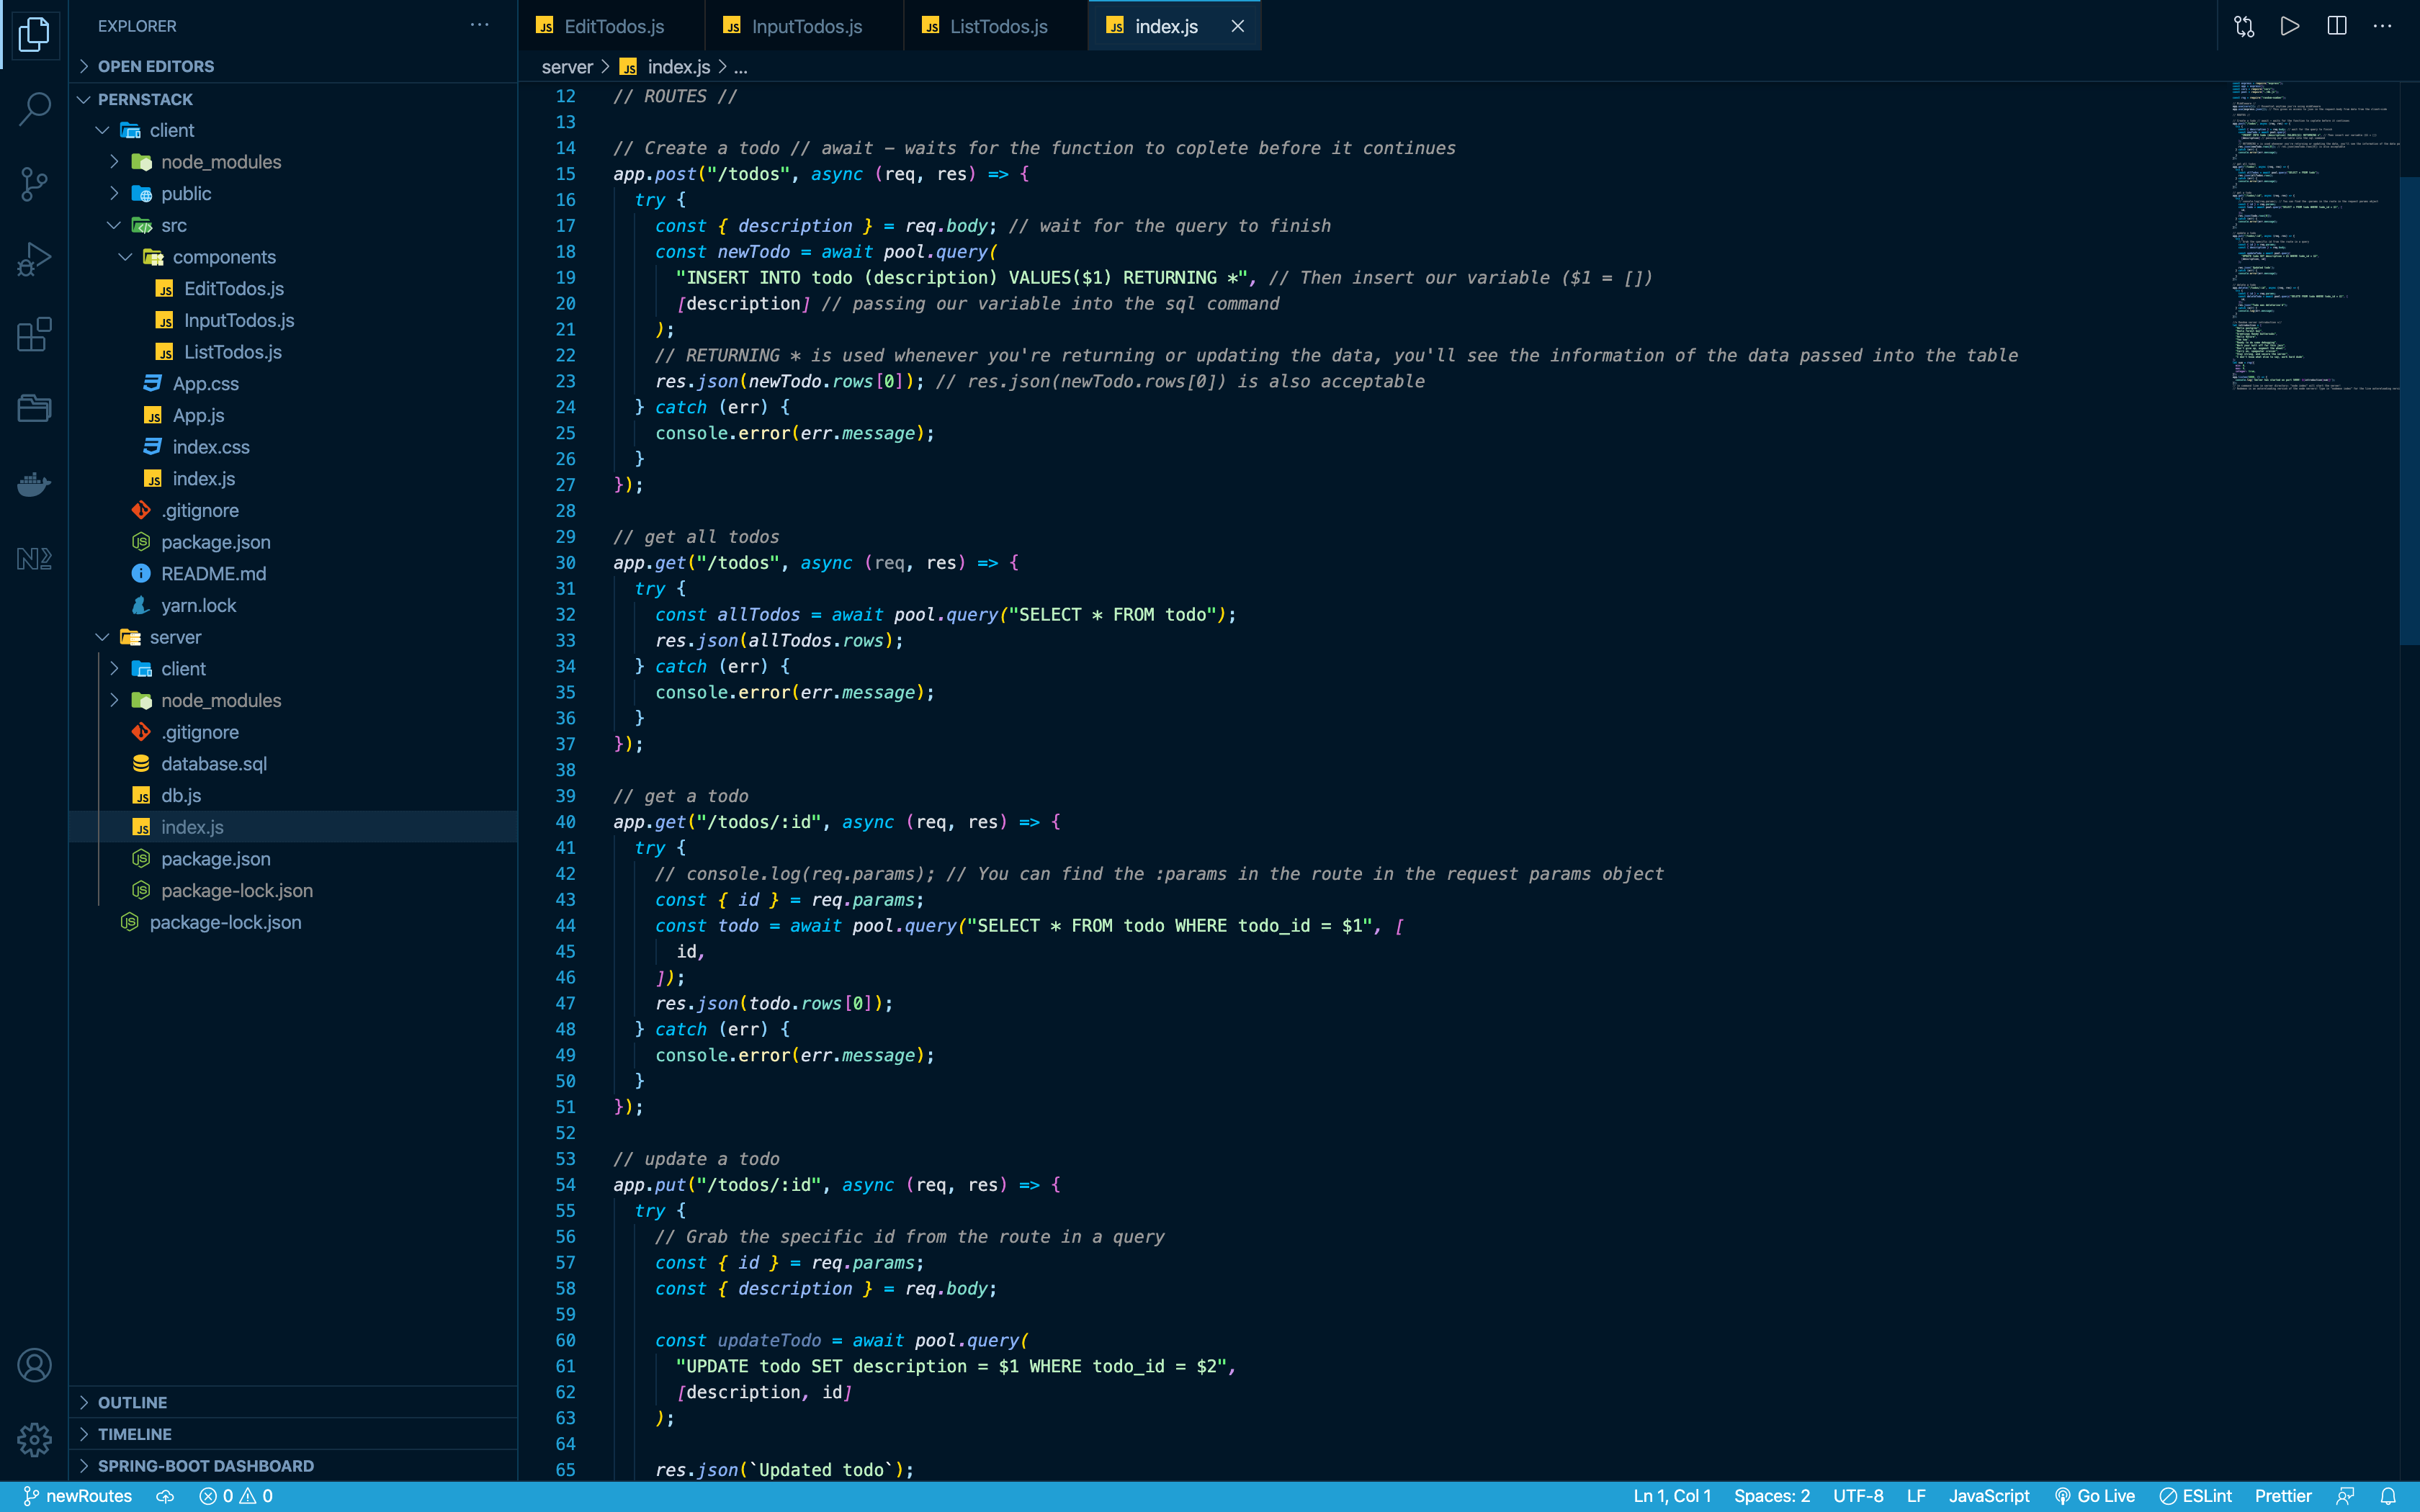This screenshot has height=1512, width=2420.
Task: Collapse the server folder
Action: [x=293, y=637]
